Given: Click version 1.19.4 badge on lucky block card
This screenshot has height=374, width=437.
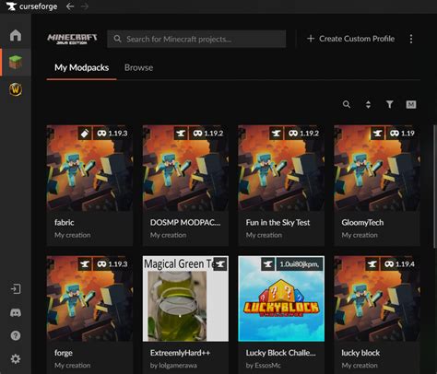Looking at the screenshot, I should 399,264.
